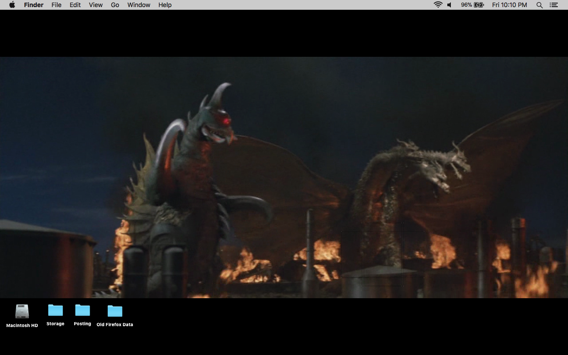Click the volume speaker icon
This screenshot has width=568, height=355.
click(449, 5)
